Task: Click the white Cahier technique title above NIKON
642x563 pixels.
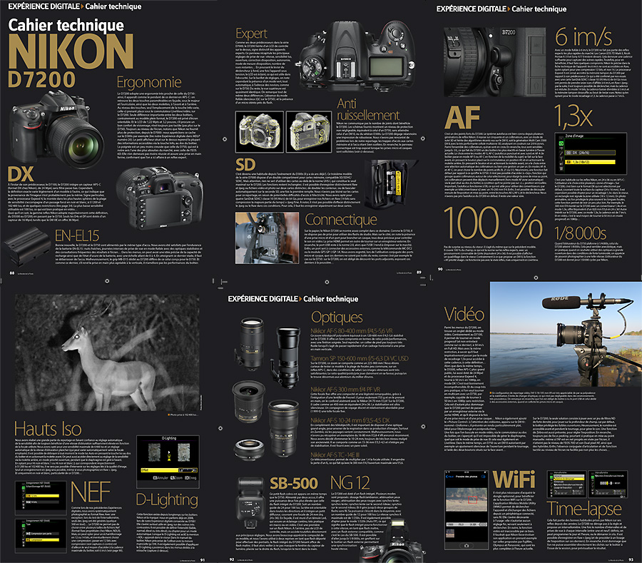Action: point(66,26)
